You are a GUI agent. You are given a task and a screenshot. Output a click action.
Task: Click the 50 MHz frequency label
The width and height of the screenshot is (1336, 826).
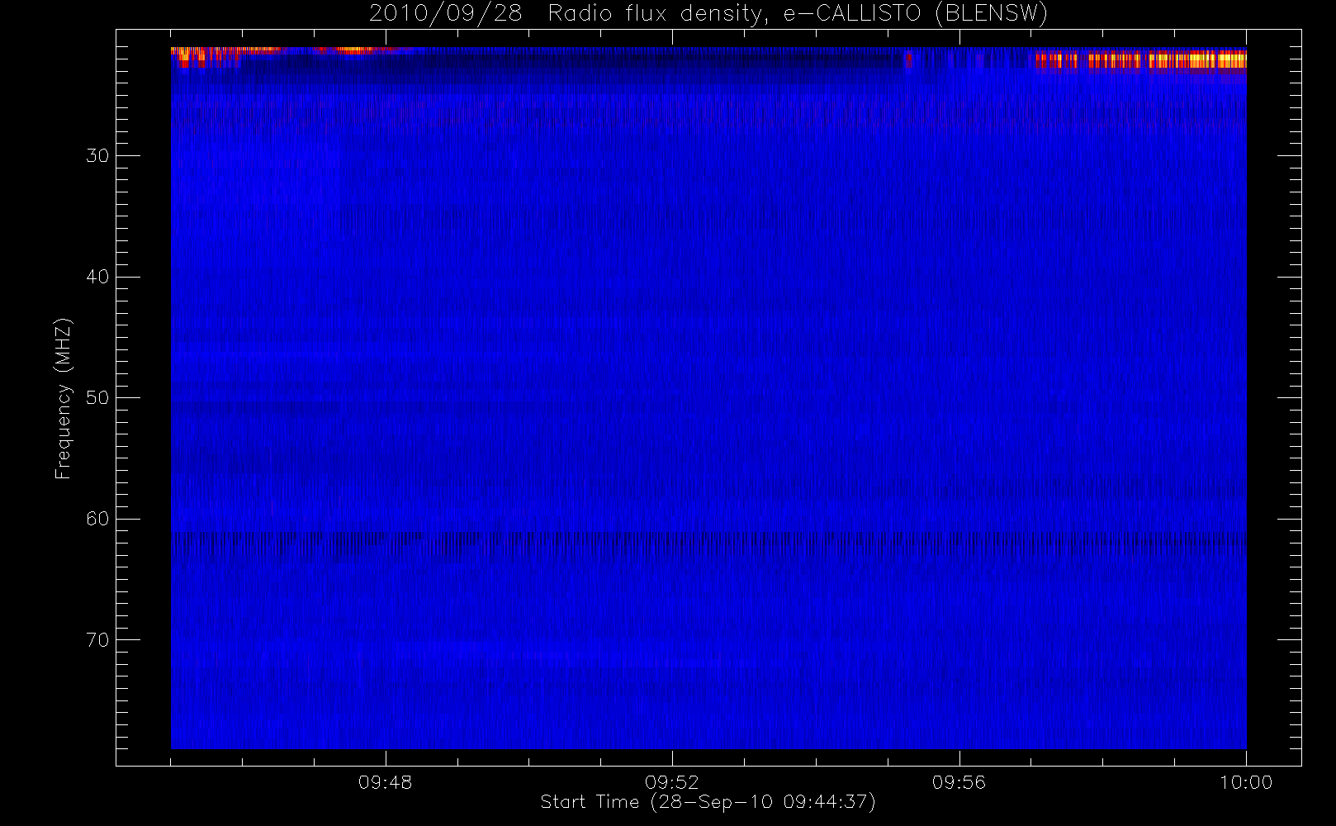(97, 398)
